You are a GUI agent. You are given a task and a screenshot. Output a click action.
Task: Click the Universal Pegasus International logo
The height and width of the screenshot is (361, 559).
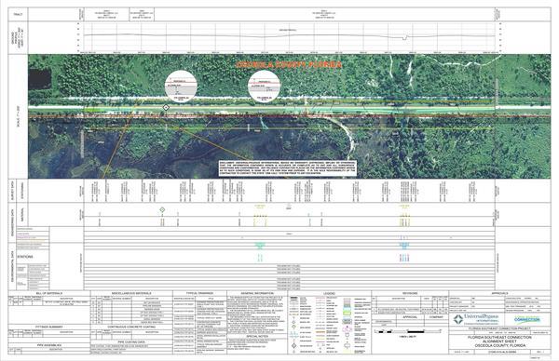pos(476,319)
